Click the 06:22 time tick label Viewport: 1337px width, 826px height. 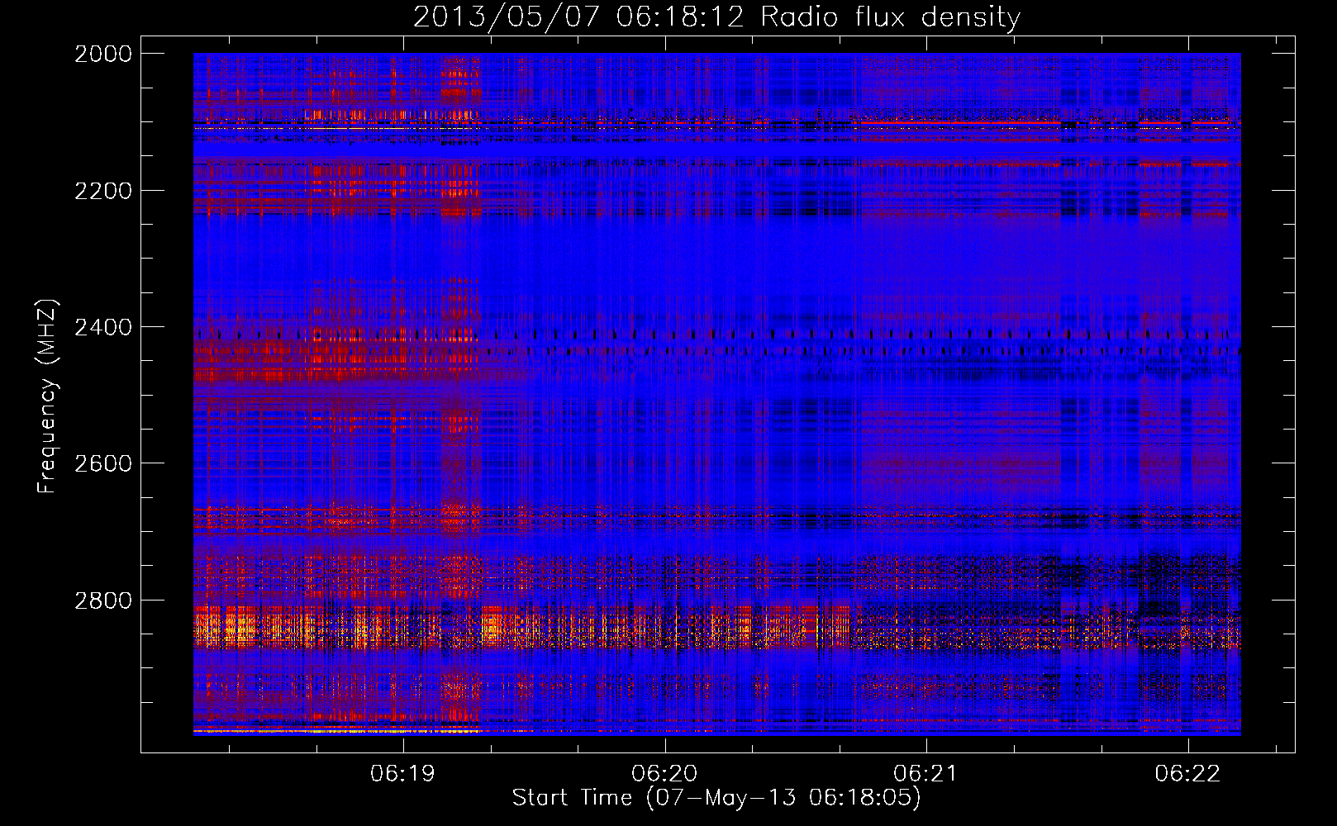1187,774
